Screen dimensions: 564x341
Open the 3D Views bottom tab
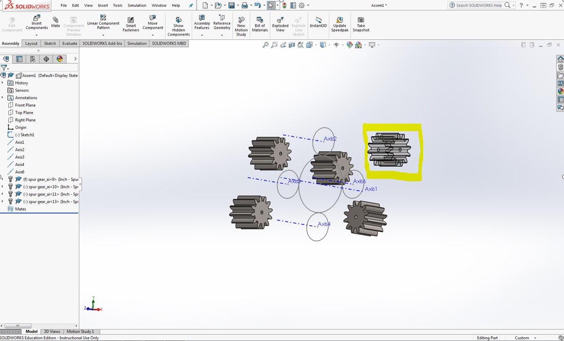(52, 332)
